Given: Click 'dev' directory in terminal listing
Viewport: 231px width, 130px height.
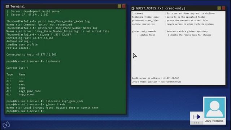Looking at the screenshot, I should 21,81.
